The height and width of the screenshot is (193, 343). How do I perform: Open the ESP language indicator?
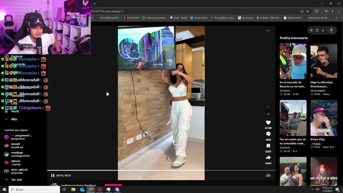tap(318, 190)
